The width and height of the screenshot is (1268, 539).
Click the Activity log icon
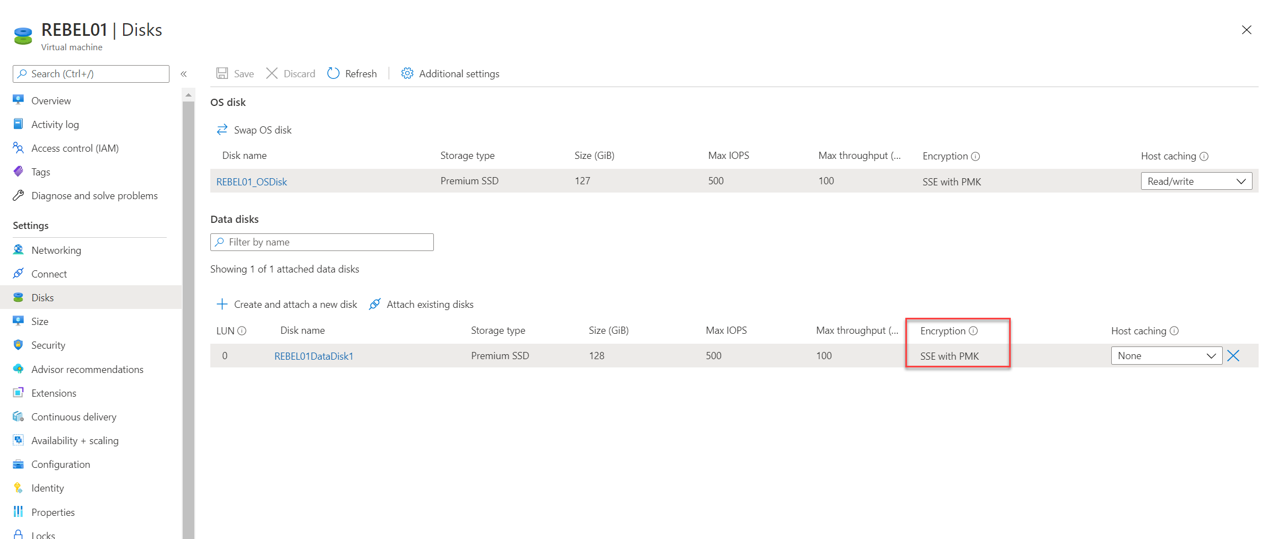(x=18, y=124)
